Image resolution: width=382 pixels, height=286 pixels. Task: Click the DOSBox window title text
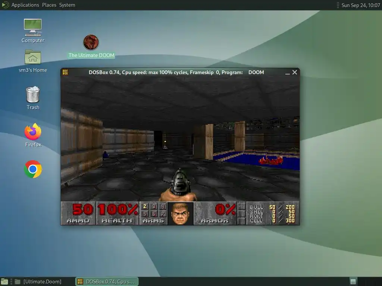(176, 72)
